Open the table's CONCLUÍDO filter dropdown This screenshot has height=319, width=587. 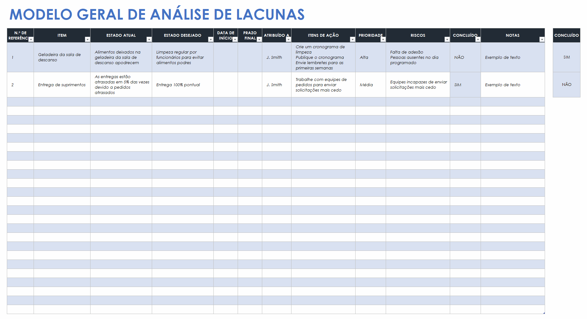478,40
